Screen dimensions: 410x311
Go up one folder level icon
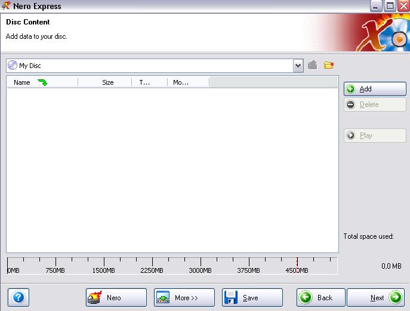click(313, 65)
